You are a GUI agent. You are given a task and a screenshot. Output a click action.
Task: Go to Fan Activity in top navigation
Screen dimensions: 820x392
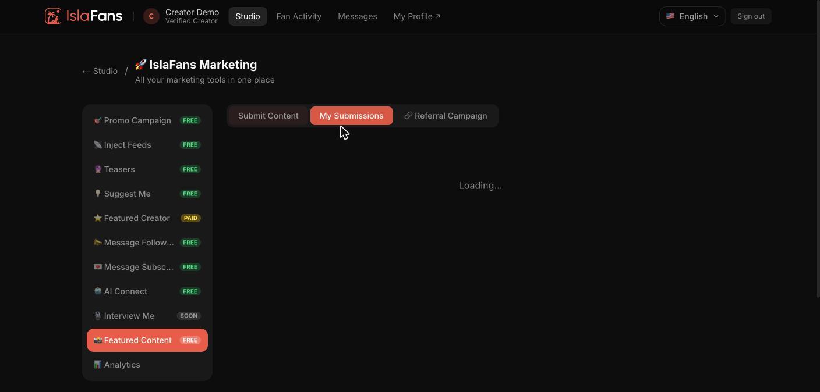[x=299, y=16]
